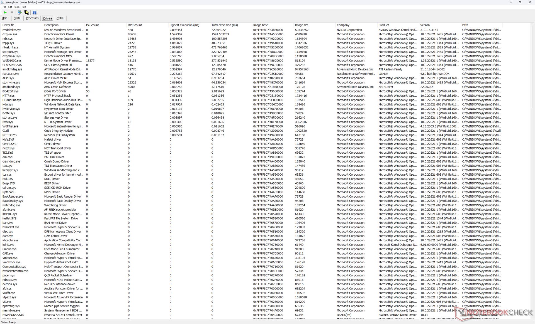Select the HWiNFO64A.SYS driver row
535x324 pixels.
252,315
